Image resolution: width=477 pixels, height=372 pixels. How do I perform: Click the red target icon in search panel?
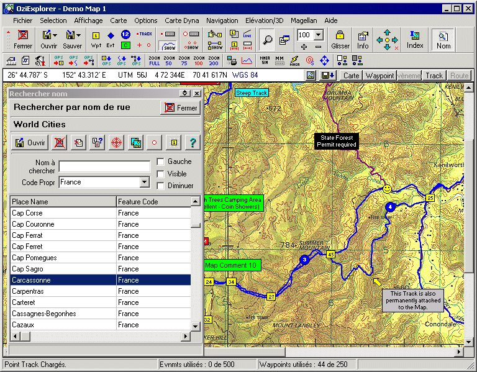pyautogui.click(x=116, y=142)
